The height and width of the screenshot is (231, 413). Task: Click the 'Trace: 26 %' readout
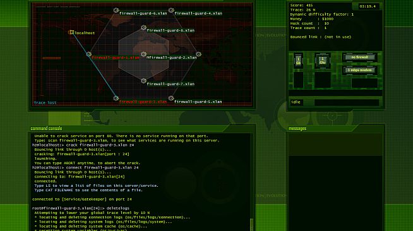(302, 9)
